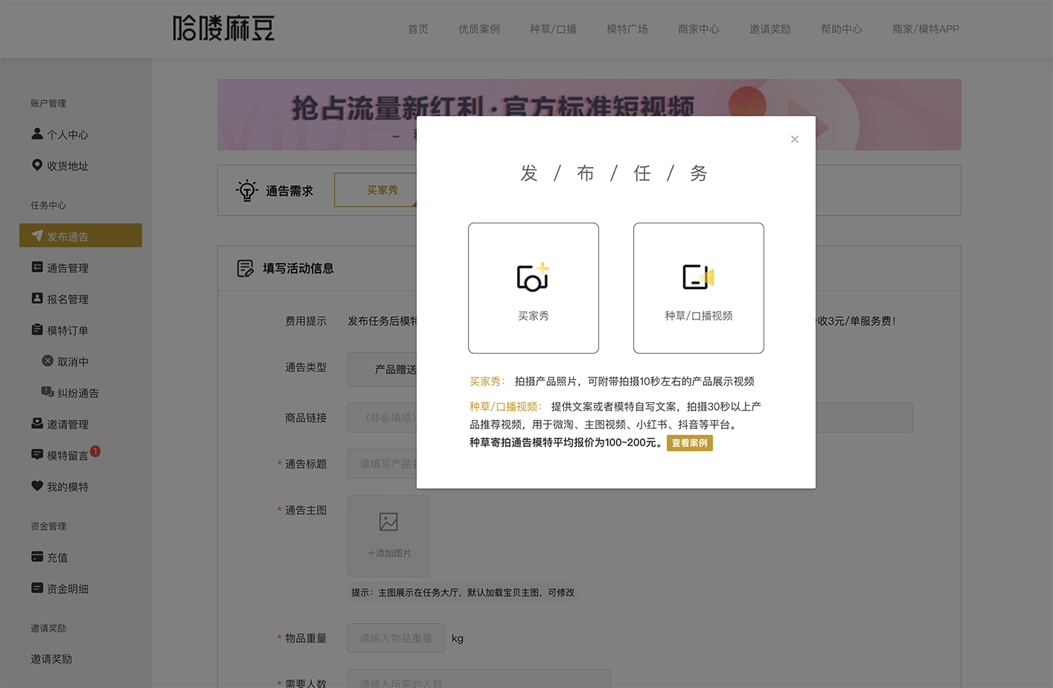Open 我的模特 via the heart icon

(36, 486)
